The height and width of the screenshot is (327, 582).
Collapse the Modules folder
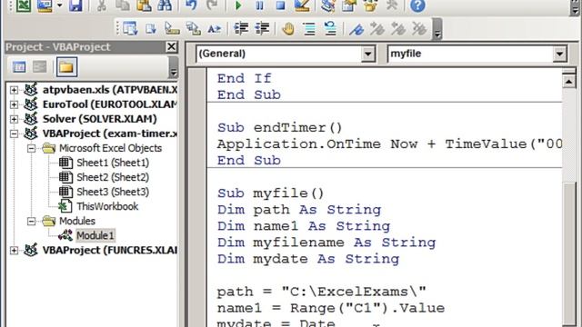pos(31,222)
